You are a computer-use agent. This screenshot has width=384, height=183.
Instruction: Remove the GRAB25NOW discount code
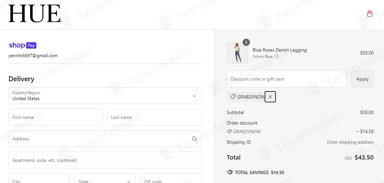pyautogui.click(x=270, y=97)
